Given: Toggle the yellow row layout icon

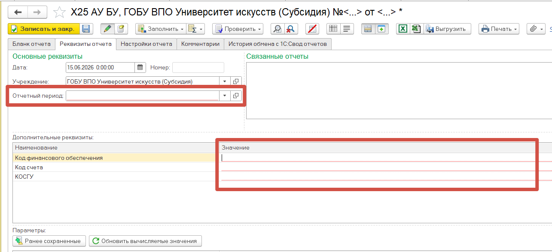Looking at the screenshot, I should tap(368, 29).
